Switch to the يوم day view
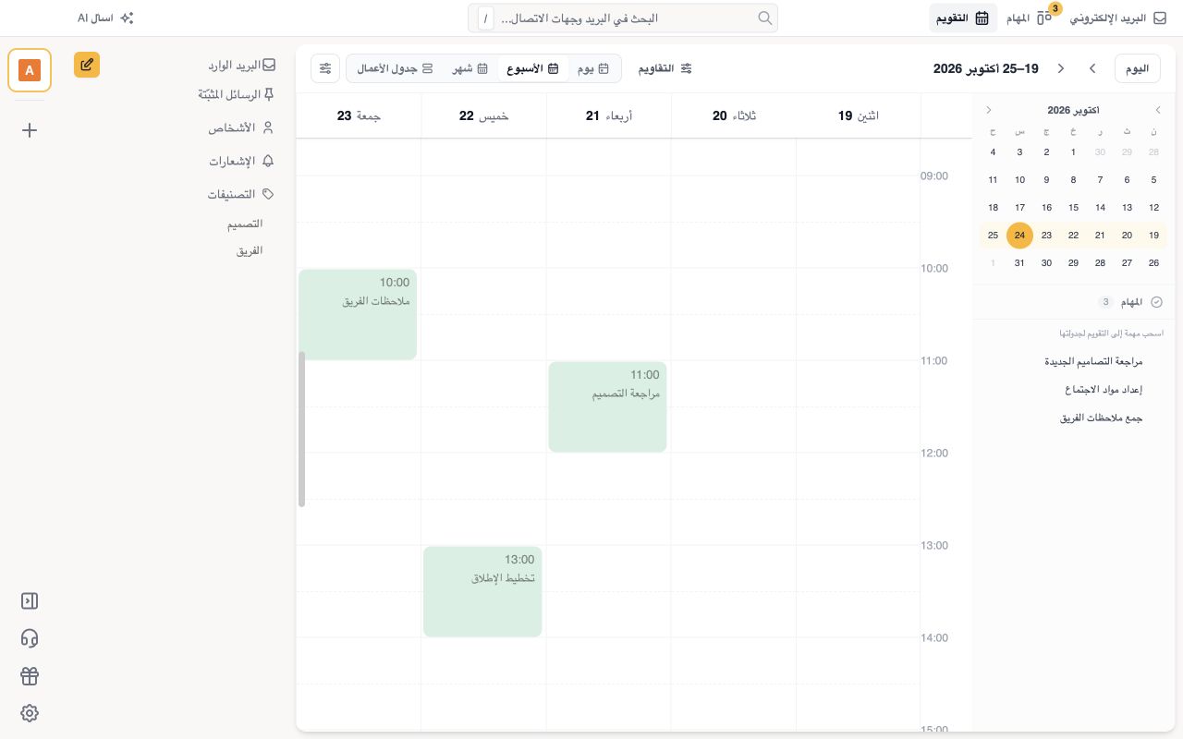The image size is (1183, 739). pos(591,68)
